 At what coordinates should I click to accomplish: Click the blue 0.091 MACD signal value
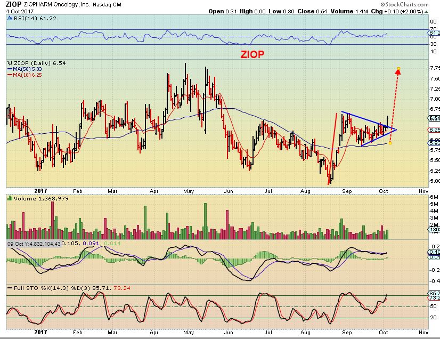[x=91, y=244]
